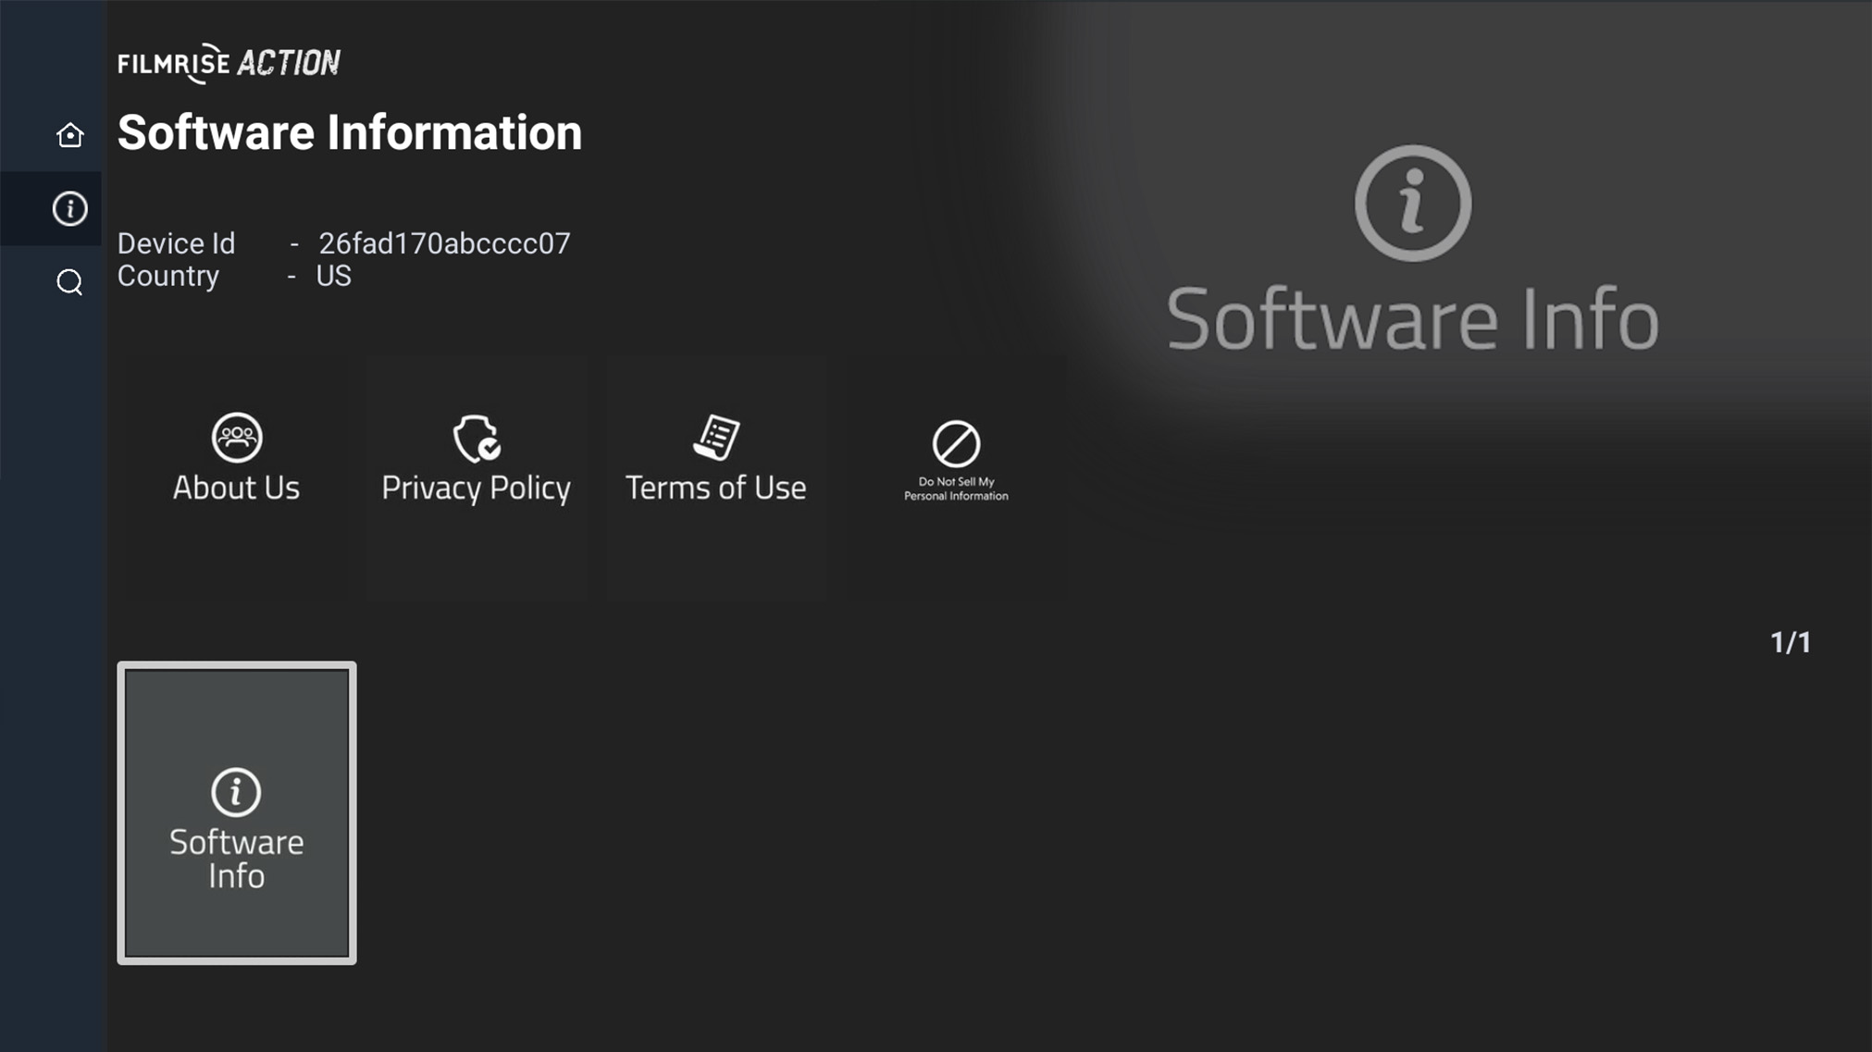Viewport: 1872px width, 1052px height.
Task: Click the FilmRise Action logo
Action: (229, 63)
